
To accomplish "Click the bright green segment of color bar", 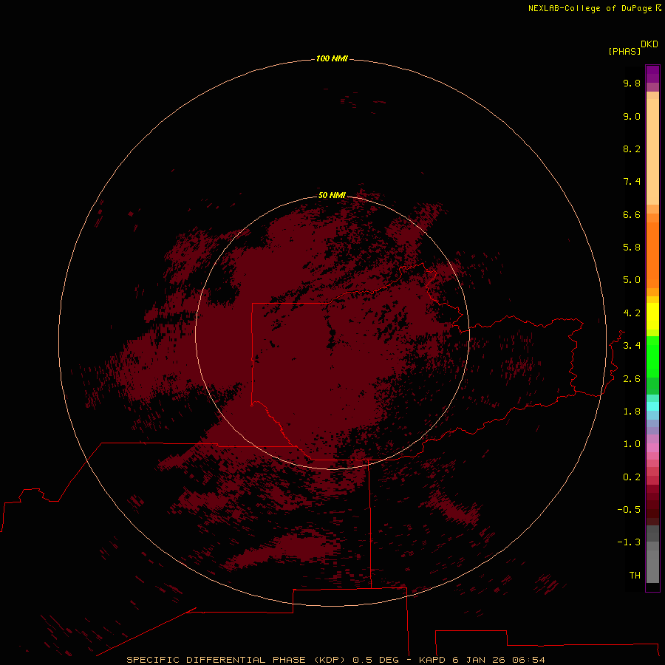I will (652, 357).
